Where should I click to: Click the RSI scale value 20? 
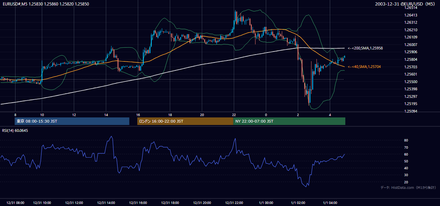406,182
